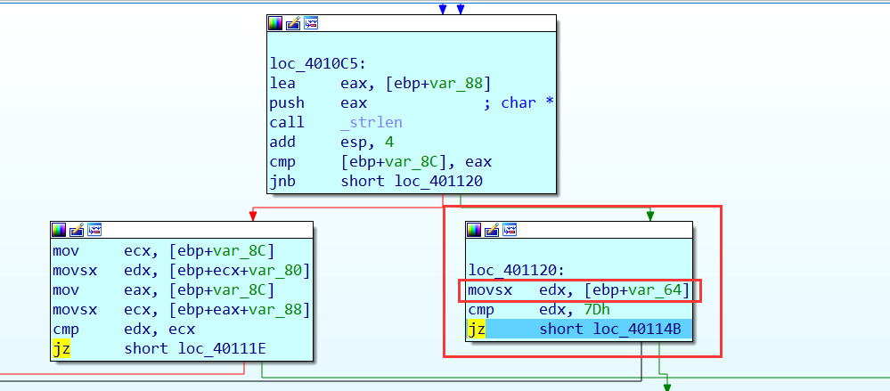
Task: Click the _strlen call reference
Action: [x=372, y=122]
